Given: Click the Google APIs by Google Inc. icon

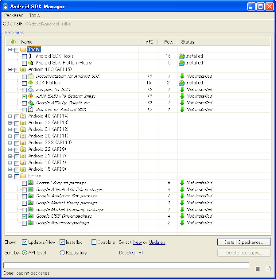Looking at the screenshot, I should click(x=31, y=103).
